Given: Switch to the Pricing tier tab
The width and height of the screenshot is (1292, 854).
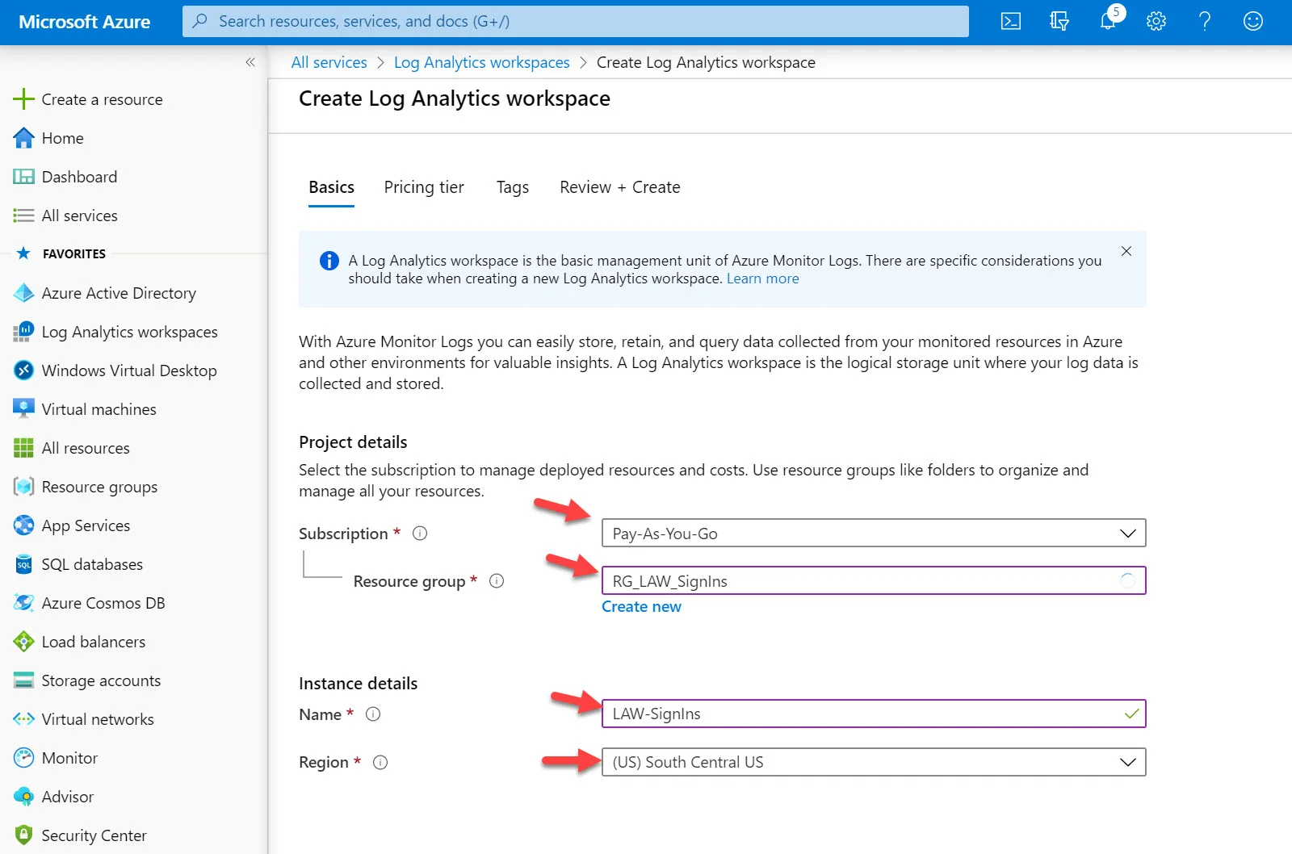Looking at the screenshot, I should (424, 187).
